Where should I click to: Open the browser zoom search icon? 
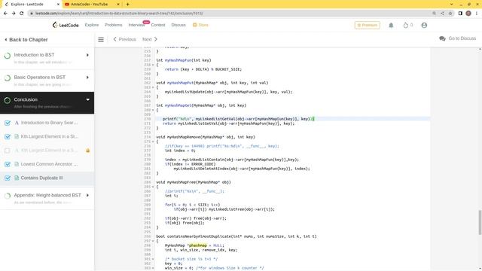(434, 14)
